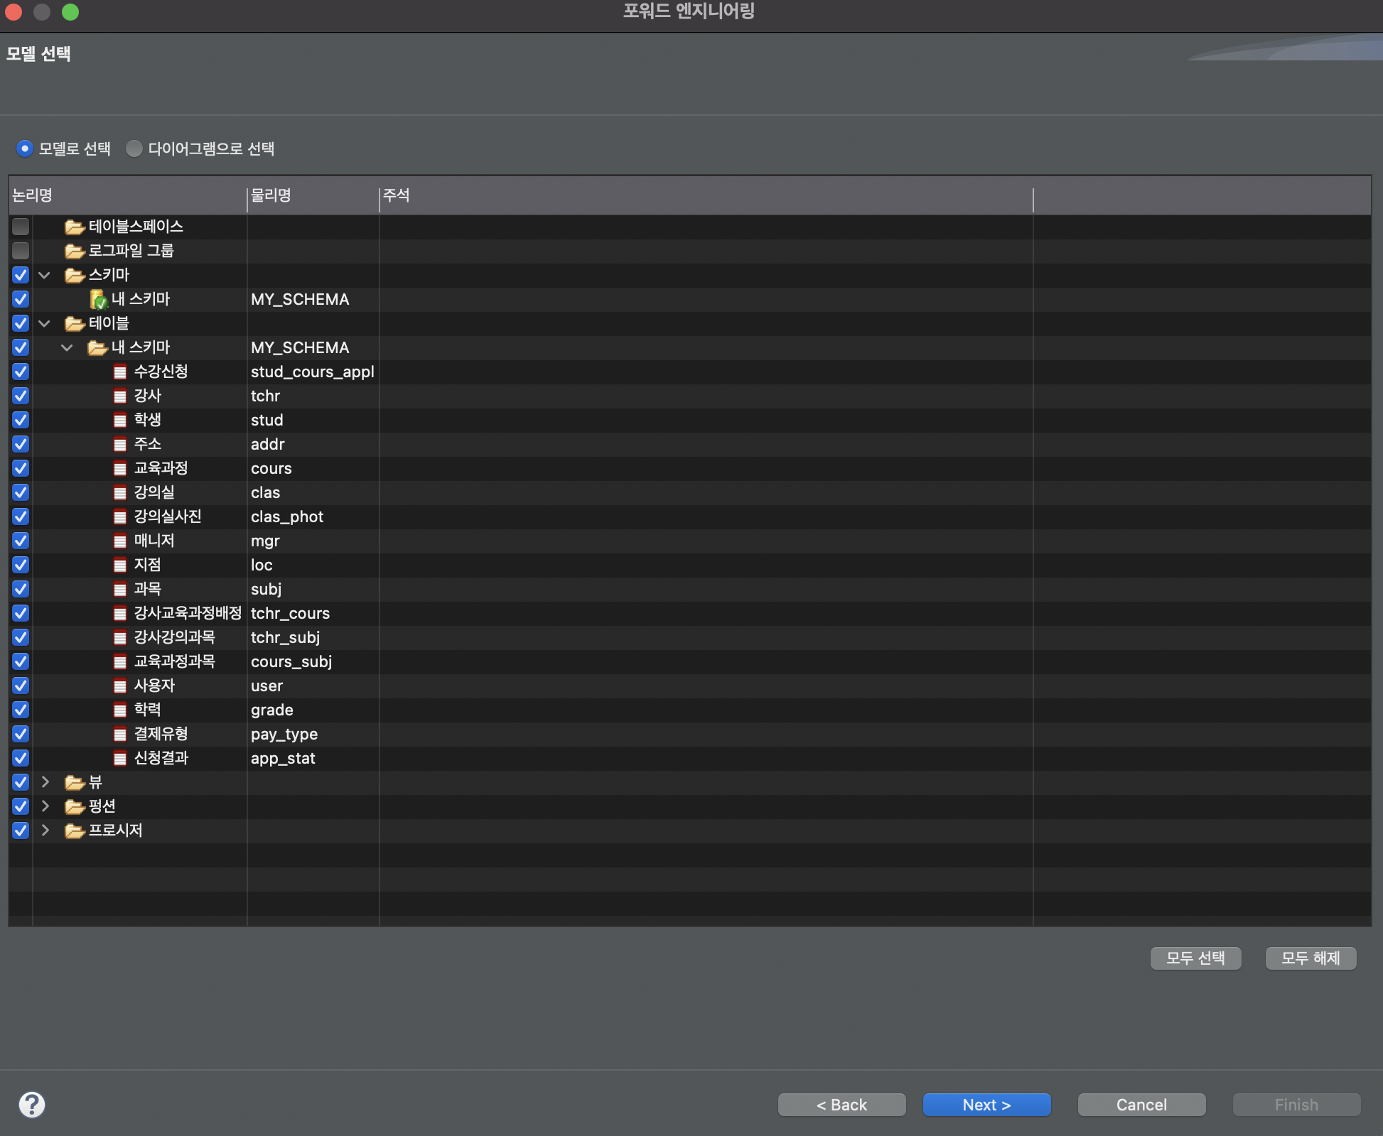The height and width of the screenshot is (1136, 1383).
Task: Uncheck the 학생 table checkbox
Action: (21, 420)
